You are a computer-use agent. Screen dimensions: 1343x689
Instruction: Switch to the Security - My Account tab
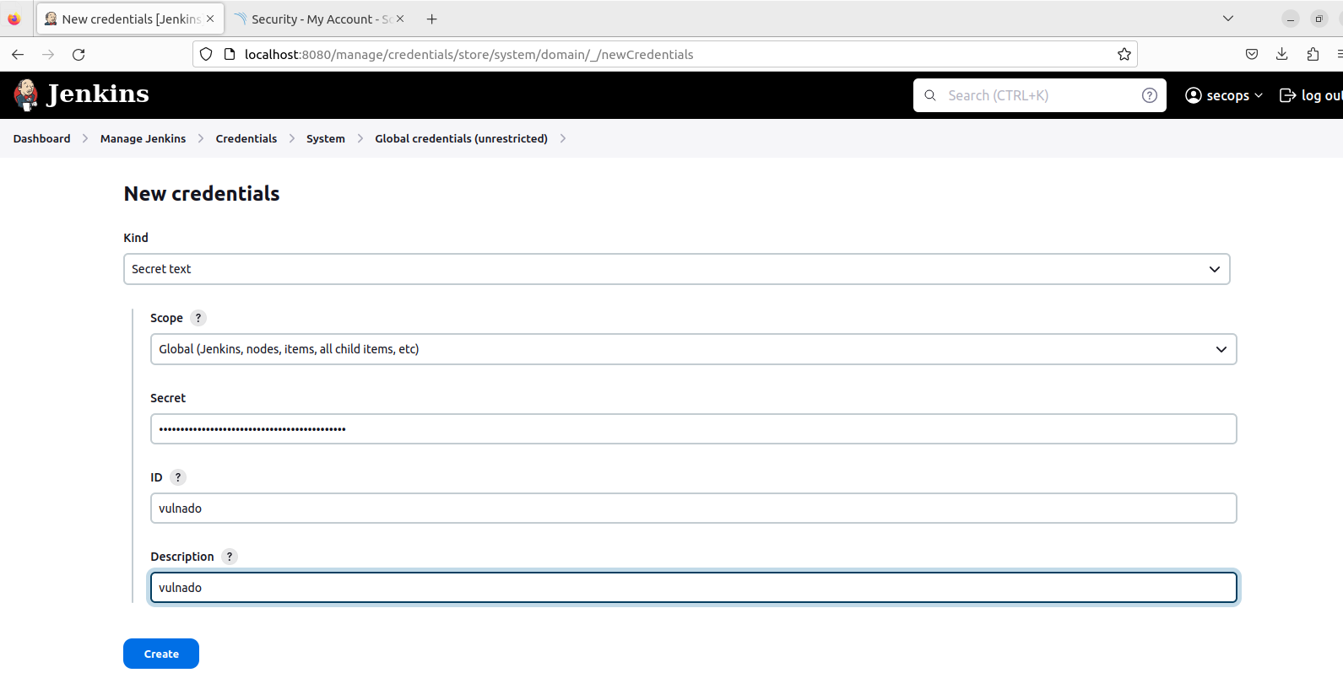[321, 19]
